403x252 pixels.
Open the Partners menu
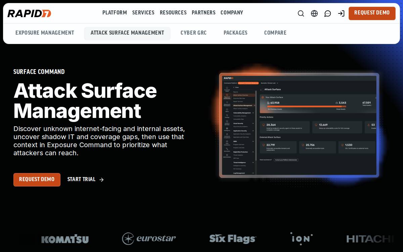coord(204,13)
